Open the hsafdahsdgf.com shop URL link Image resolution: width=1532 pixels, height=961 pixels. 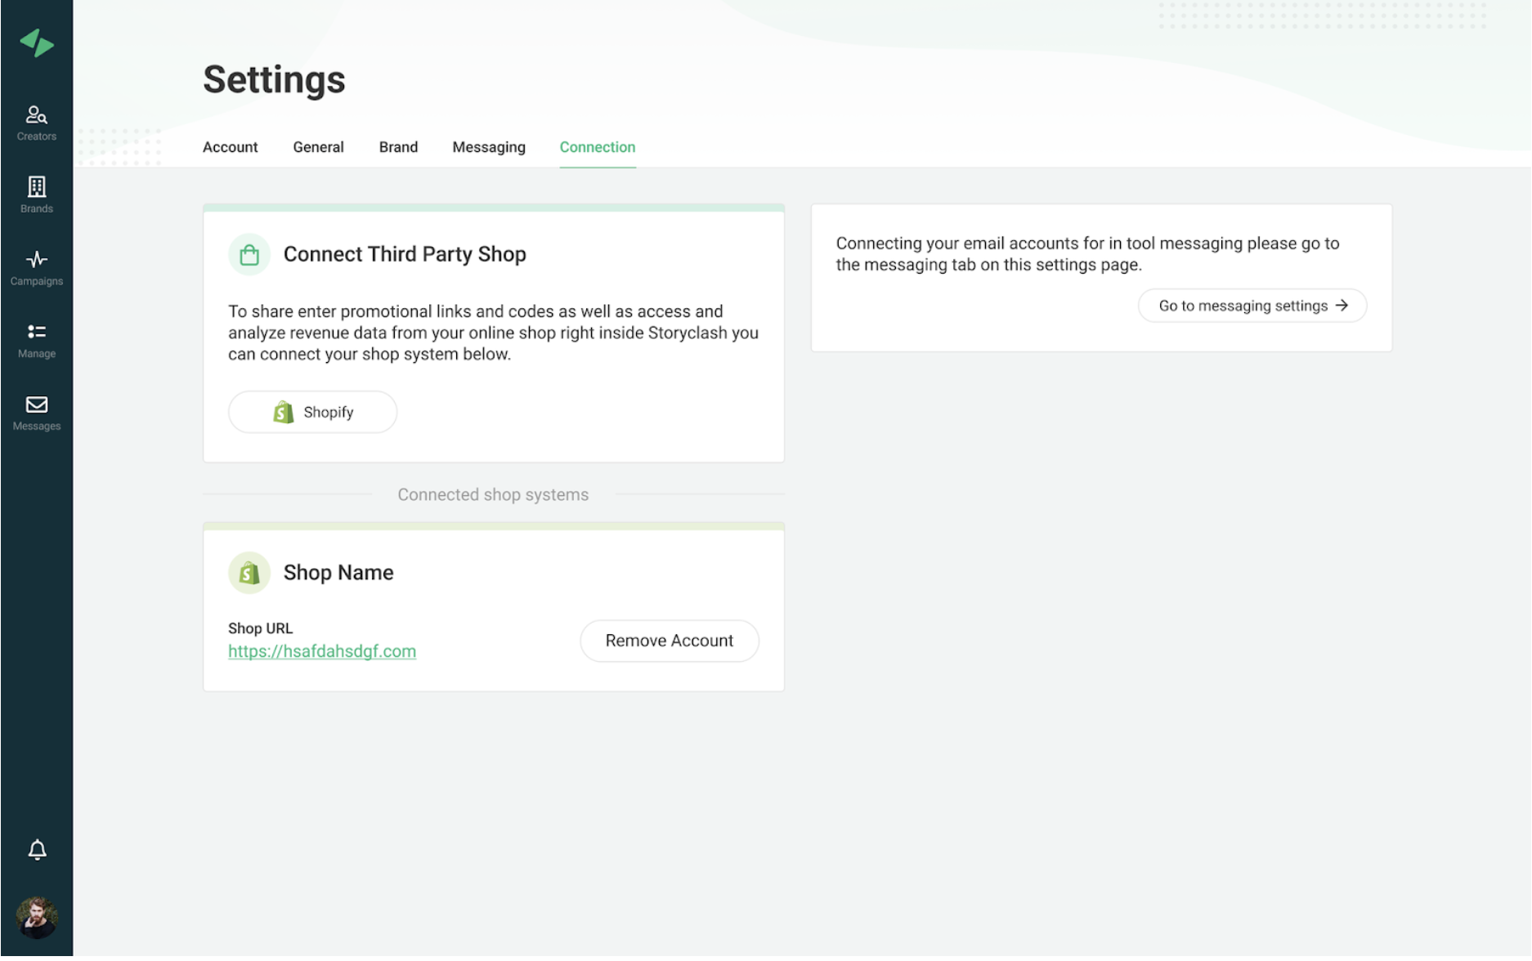pyautogui.click(x=322, y=651)
